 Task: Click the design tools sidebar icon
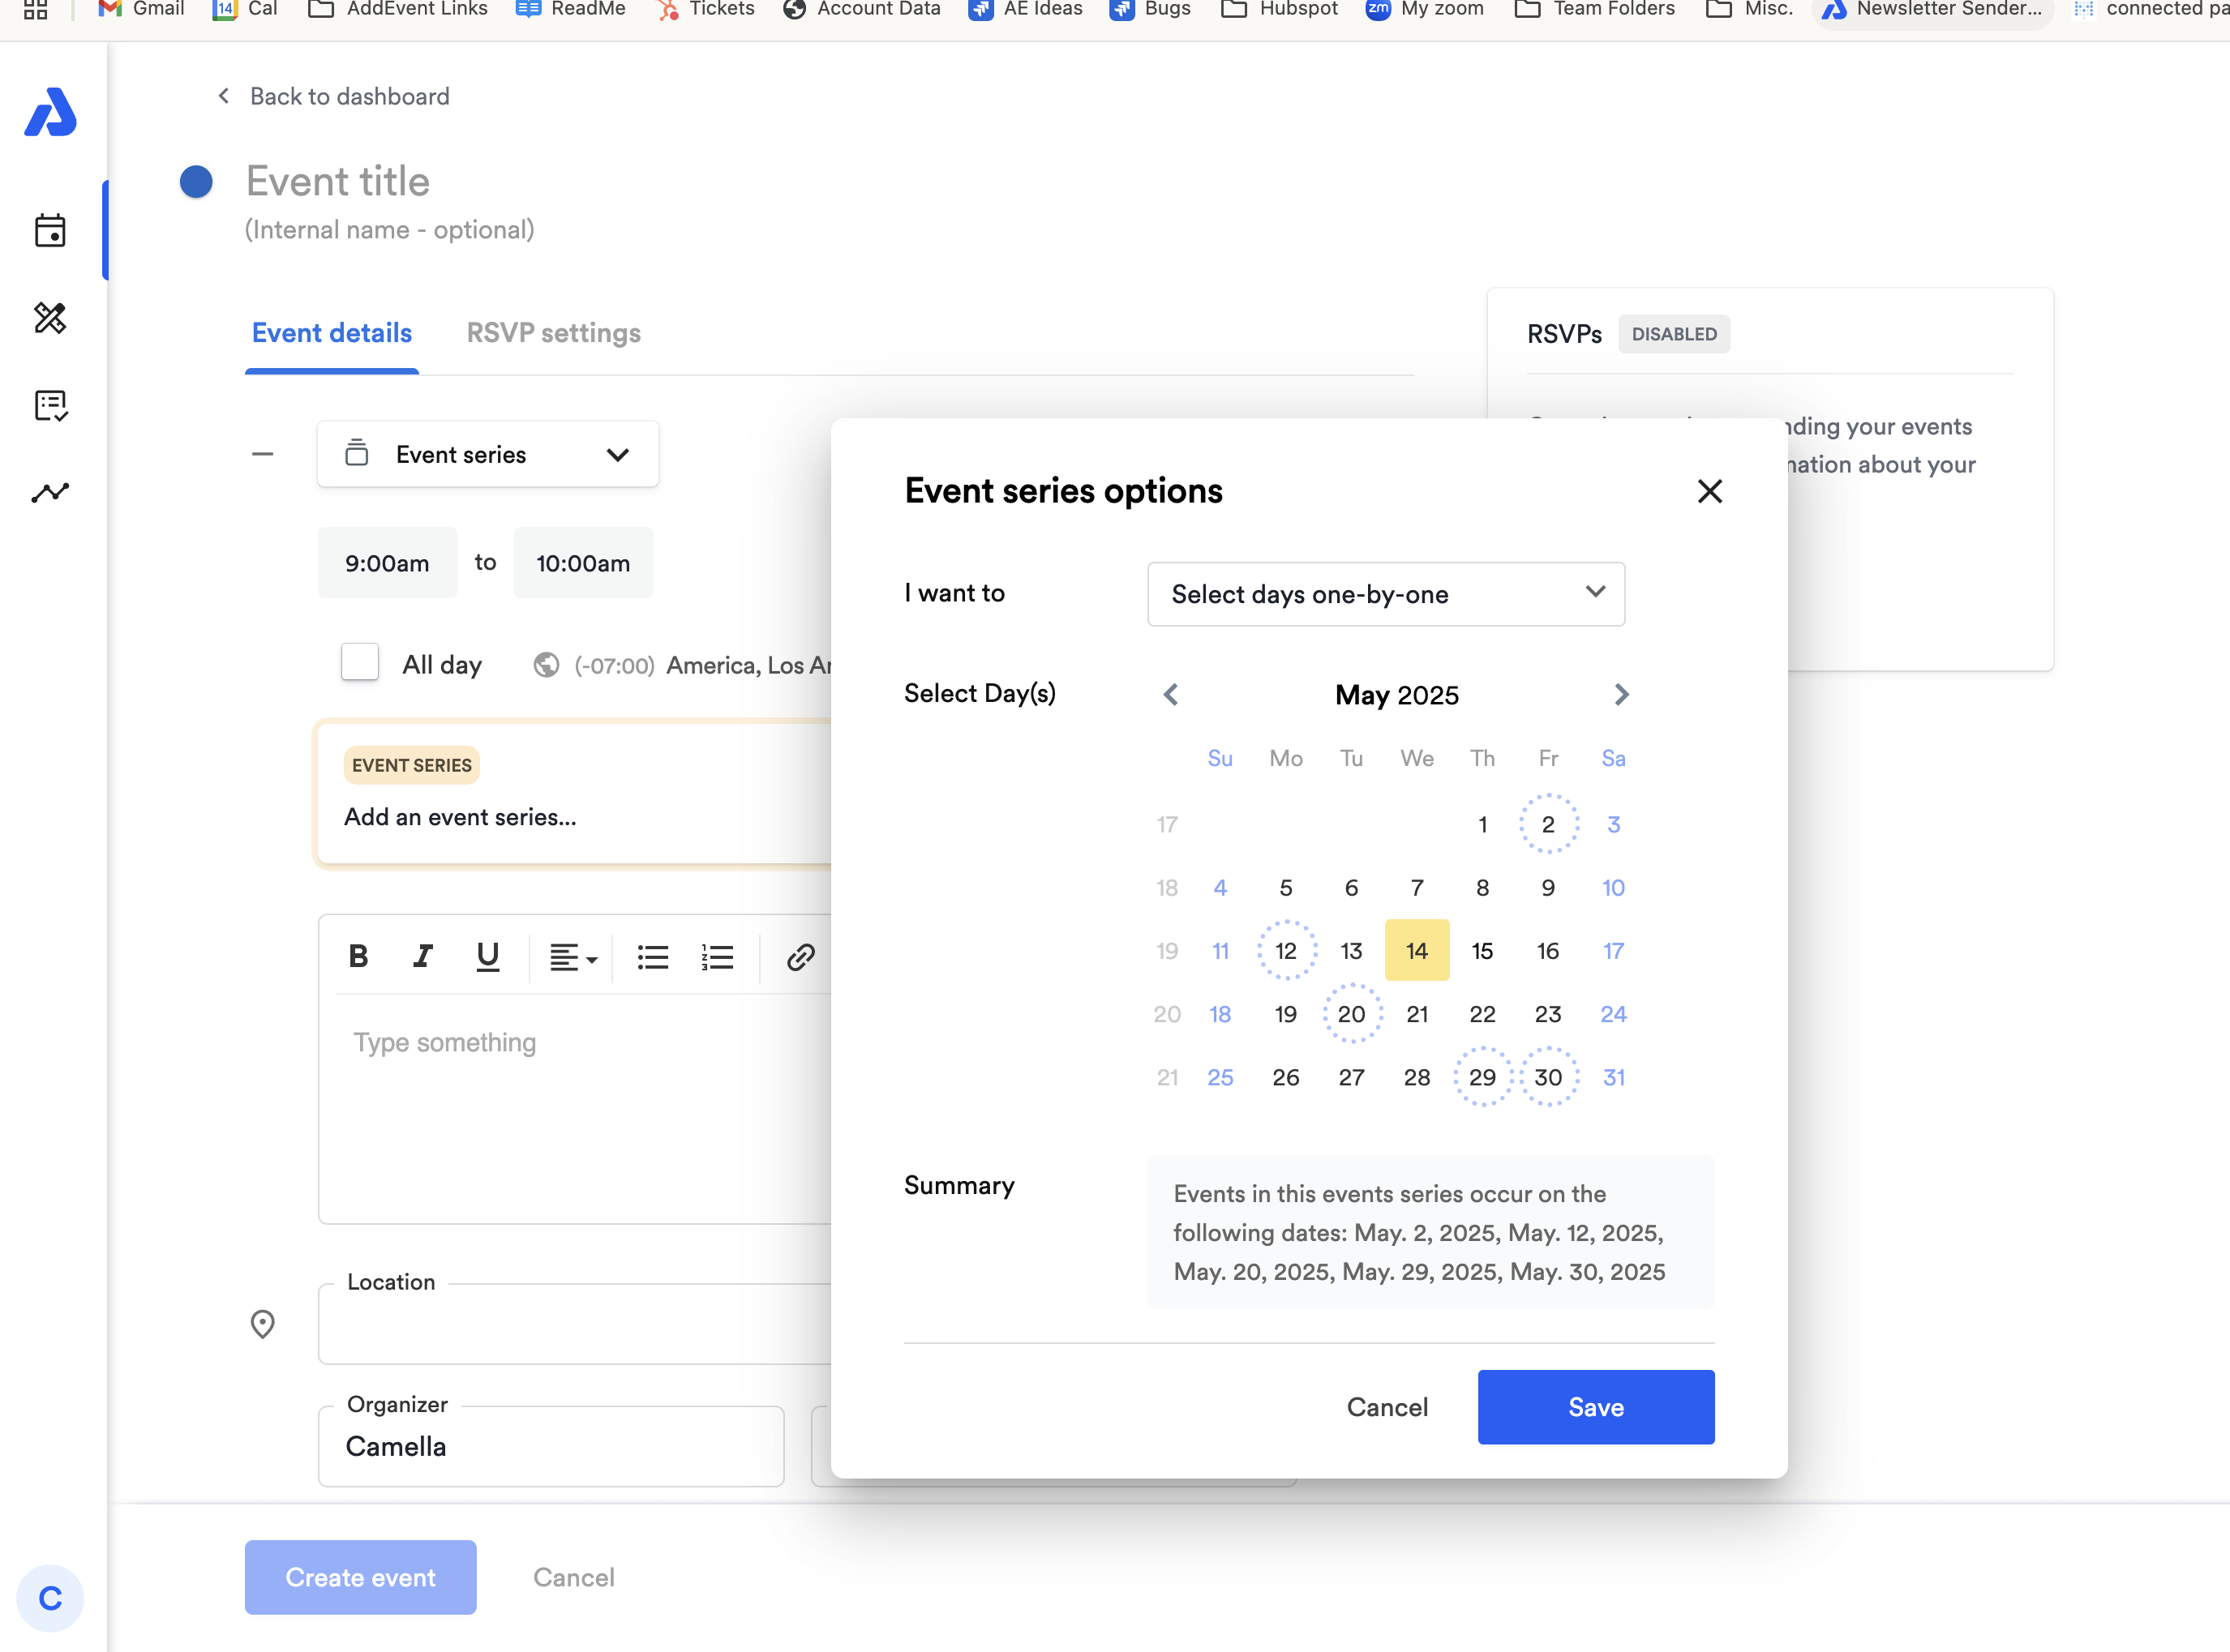point(50,318)
